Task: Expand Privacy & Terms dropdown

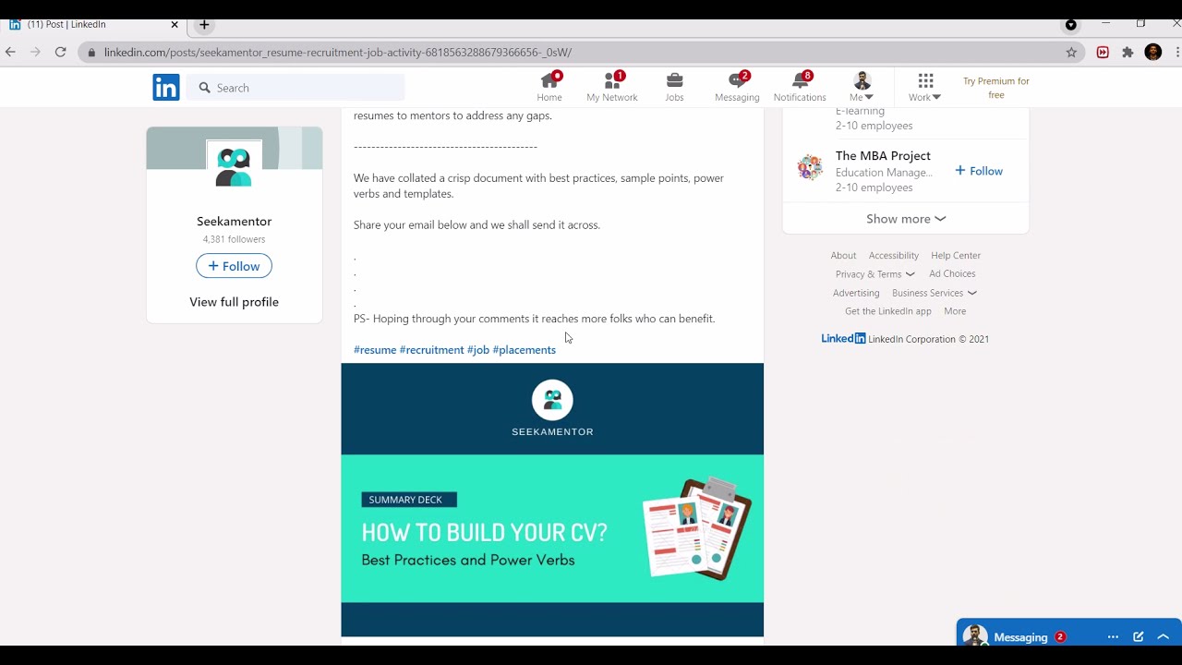Action: (874, 274)
